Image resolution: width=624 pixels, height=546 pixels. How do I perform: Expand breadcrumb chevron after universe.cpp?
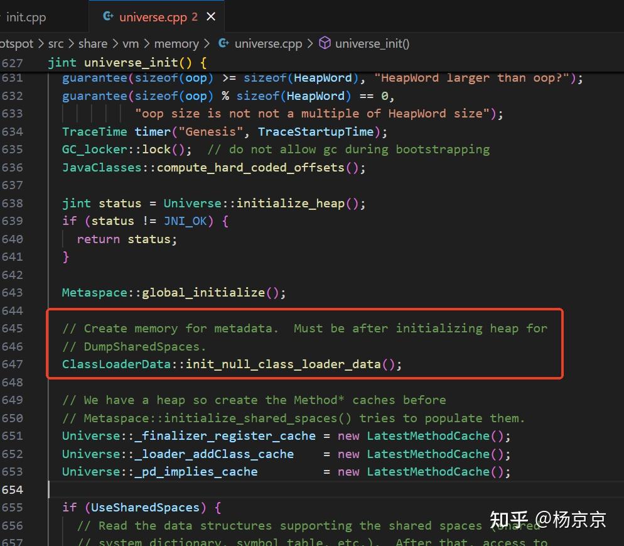click(310, 43)
